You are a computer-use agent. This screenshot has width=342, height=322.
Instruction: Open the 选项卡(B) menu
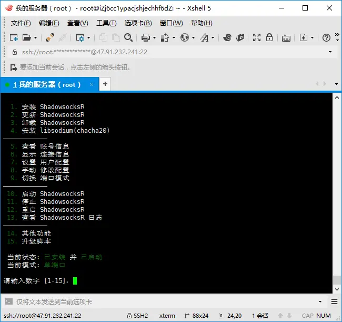tap(138, 23)
